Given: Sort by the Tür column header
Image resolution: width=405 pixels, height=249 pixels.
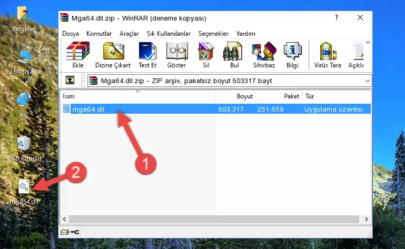Looking at the screenshot, I should [x=337, y=96].
